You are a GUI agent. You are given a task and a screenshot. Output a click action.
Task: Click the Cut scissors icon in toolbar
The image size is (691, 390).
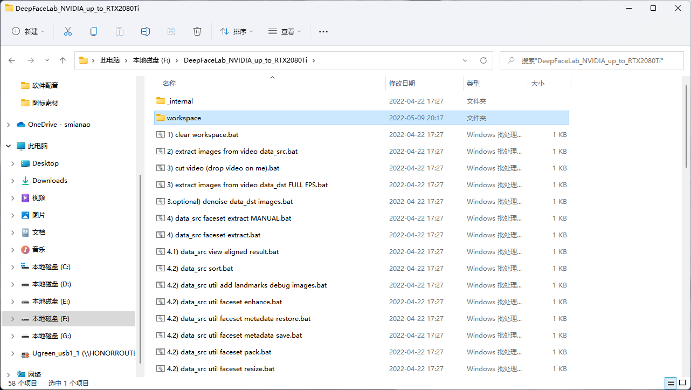click(x=68, y=31)
